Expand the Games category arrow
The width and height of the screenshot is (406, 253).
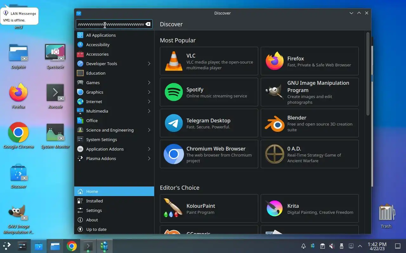[x=149, y=83]
